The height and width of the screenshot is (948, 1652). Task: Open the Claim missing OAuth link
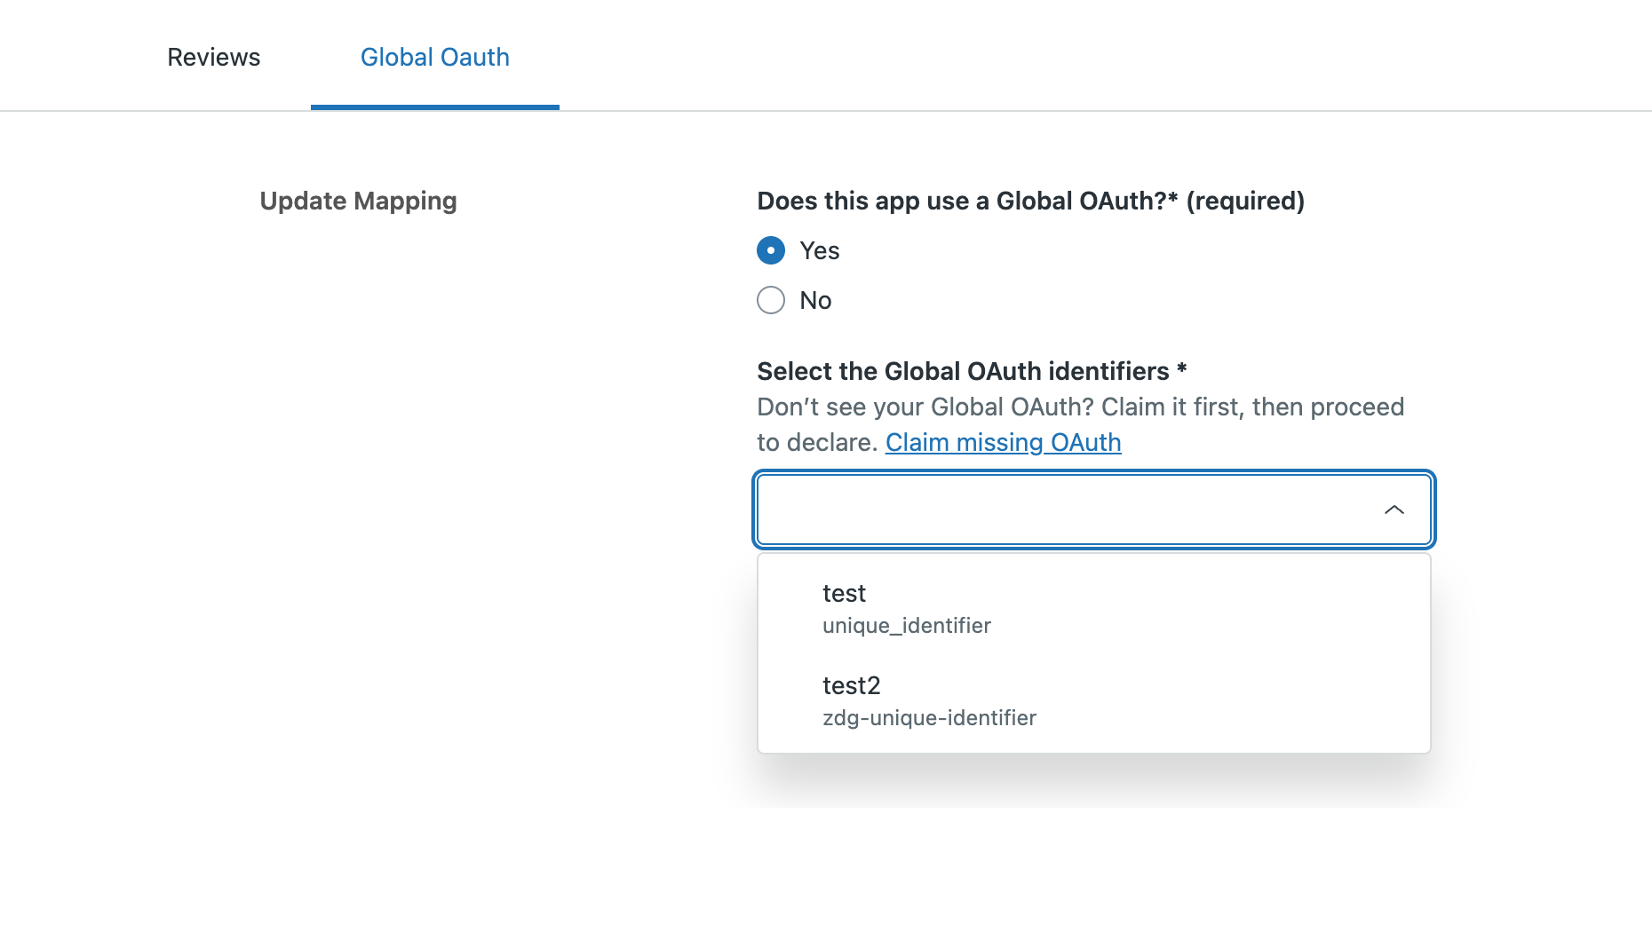coord(1003,442)
